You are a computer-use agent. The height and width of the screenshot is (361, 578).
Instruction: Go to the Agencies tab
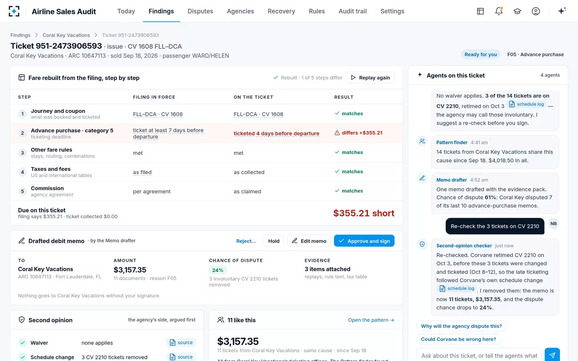240,11
